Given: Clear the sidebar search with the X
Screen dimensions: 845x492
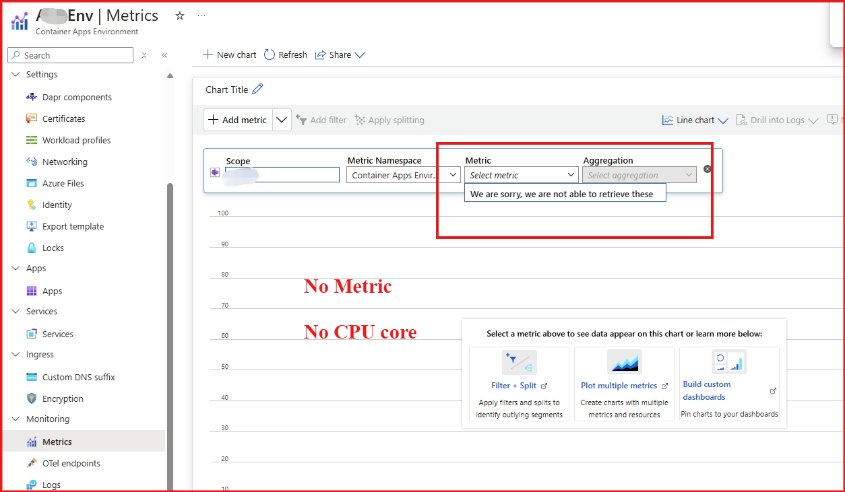Looking at the screenshot, I should click(x=144, y=55).
